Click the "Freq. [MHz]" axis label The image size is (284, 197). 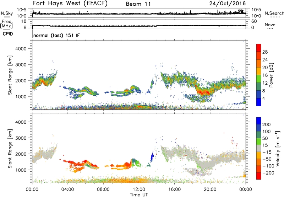7,24
